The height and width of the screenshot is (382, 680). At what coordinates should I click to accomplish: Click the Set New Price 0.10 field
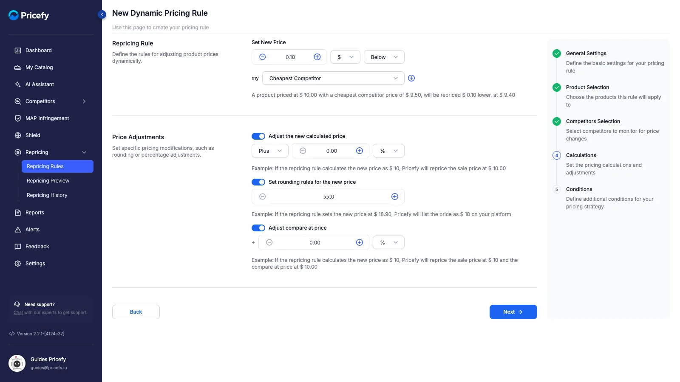290,57
